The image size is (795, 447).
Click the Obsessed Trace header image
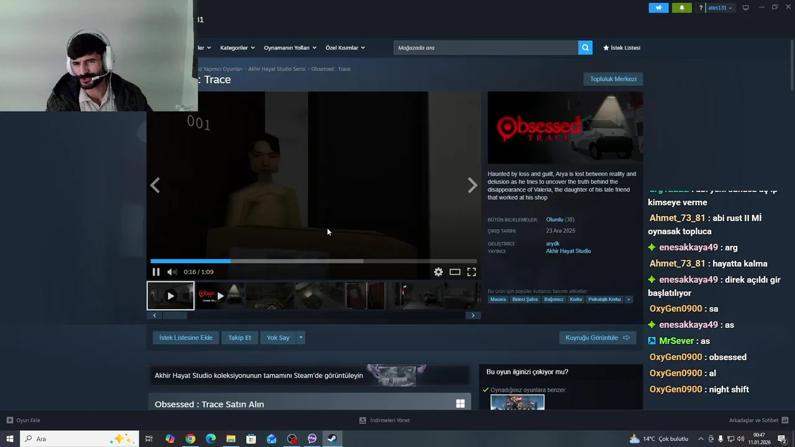click(565, 128)
